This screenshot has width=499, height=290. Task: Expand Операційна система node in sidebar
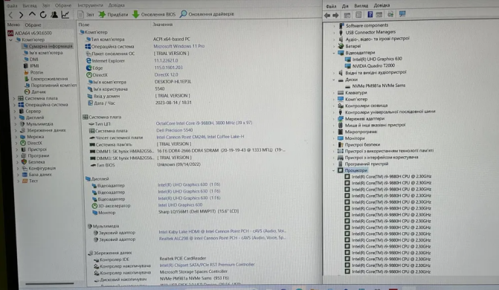click(x=15, y=105)
